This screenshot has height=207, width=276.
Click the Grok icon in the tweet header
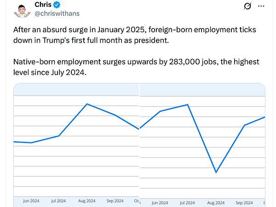coord(247,6)
